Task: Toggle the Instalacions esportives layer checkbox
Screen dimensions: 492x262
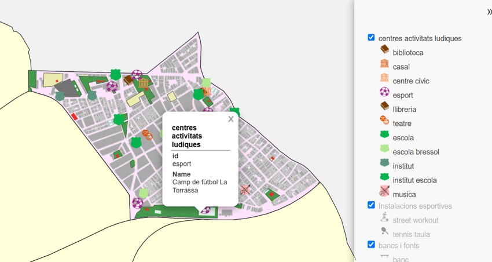Action: coord(371,205)
